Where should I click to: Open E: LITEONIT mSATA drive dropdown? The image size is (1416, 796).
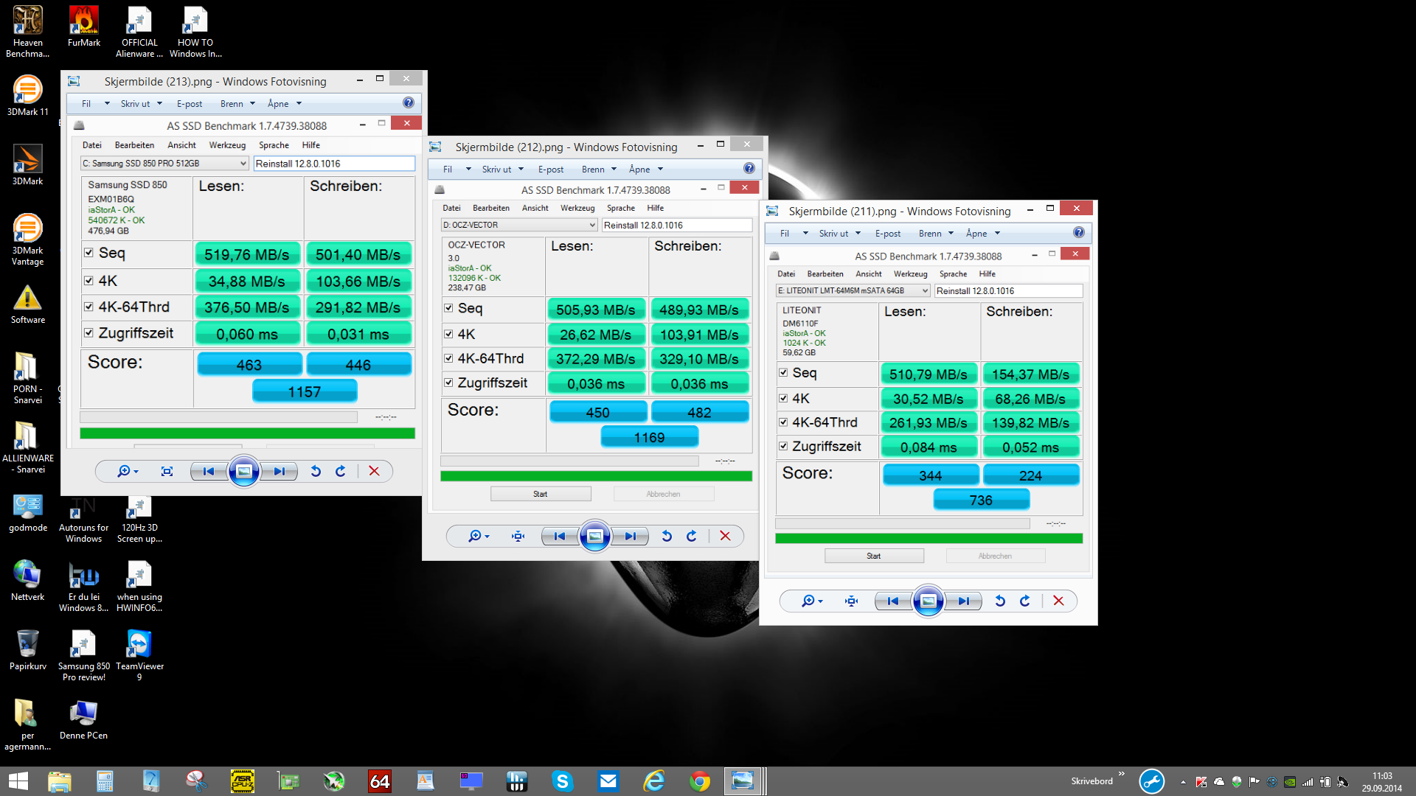853,291
